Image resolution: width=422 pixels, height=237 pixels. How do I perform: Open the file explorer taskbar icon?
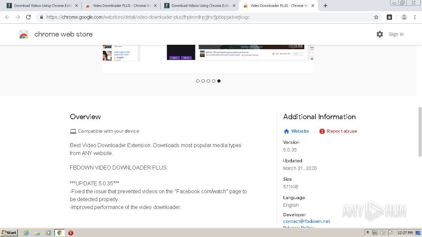pos(37,233)
